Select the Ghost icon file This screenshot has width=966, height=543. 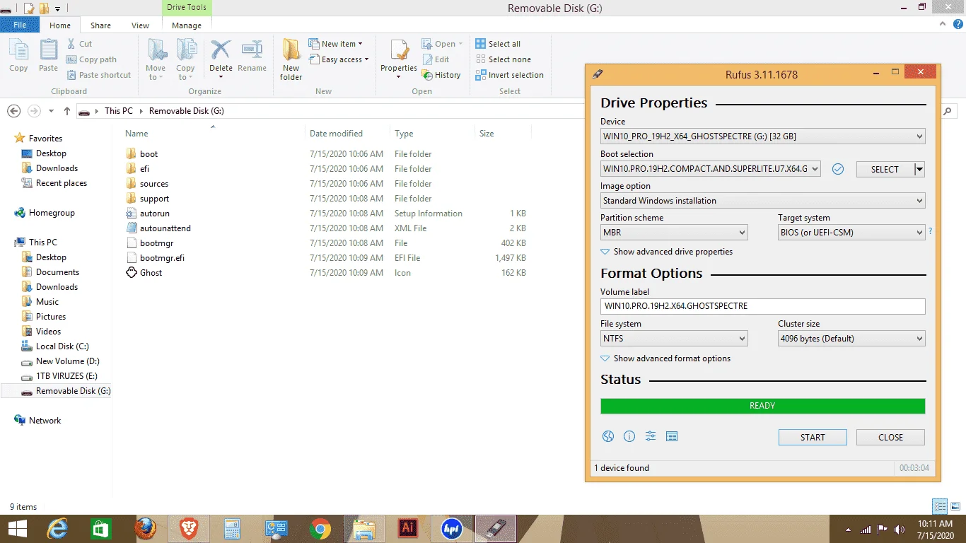[151, 273]
